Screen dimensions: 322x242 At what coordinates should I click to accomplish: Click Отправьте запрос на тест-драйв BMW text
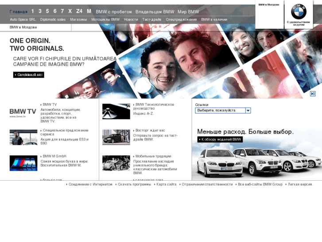pos(155,137)
